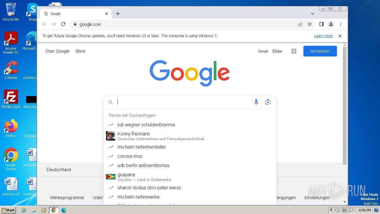Viewport: 380px width, 214px height.
Task: Select suggestion udk berlin antisemitismus
Action: tap(190, 166)
